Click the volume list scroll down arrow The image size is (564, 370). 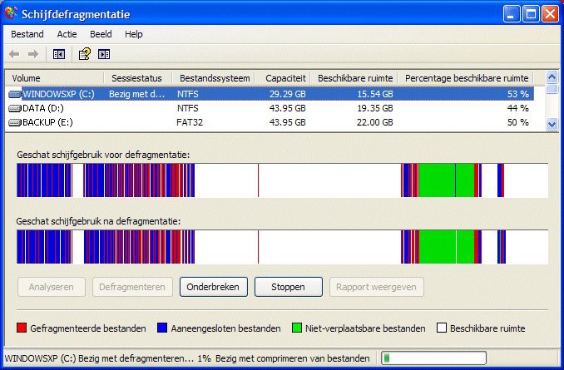[552, 125]
